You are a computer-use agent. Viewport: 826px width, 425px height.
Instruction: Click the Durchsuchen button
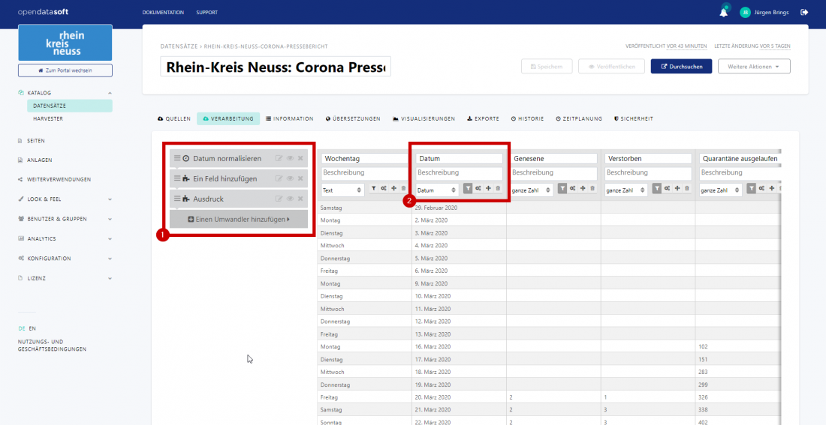point(681,66)
